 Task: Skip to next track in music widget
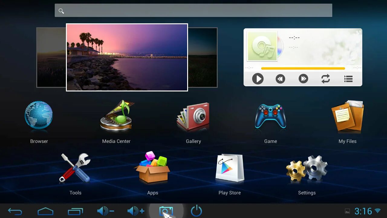tap(303, 79)
